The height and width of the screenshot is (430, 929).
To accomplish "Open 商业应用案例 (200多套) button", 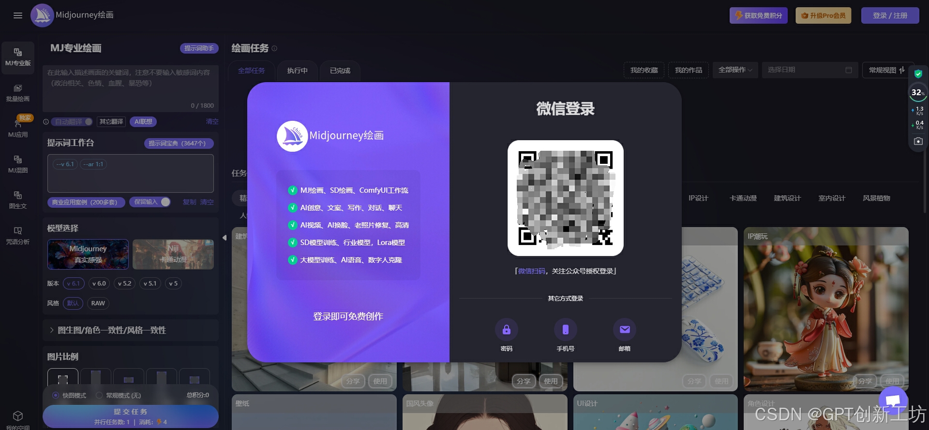I will [86, 202].
